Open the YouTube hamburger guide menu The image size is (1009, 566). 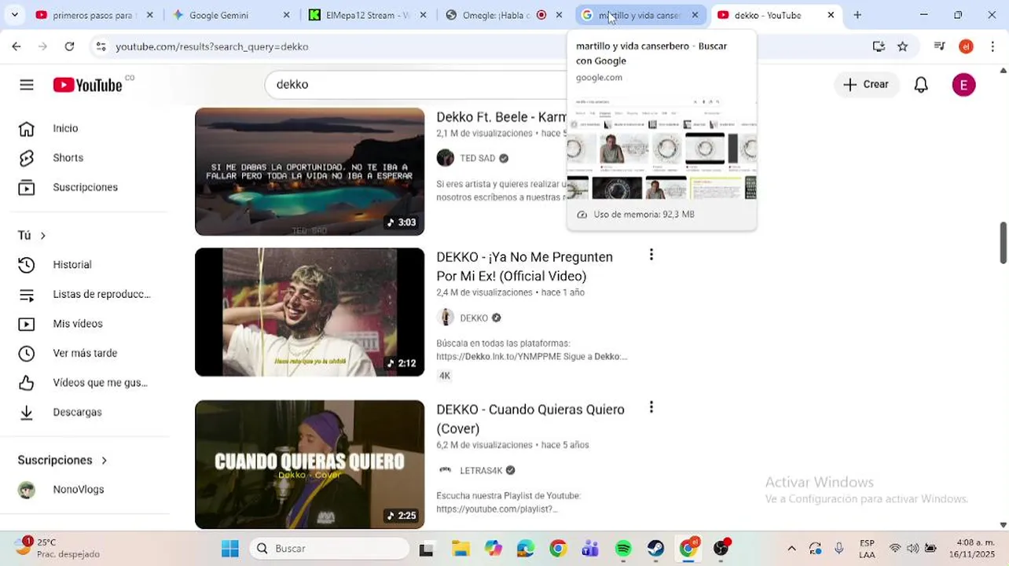[27, 85]
